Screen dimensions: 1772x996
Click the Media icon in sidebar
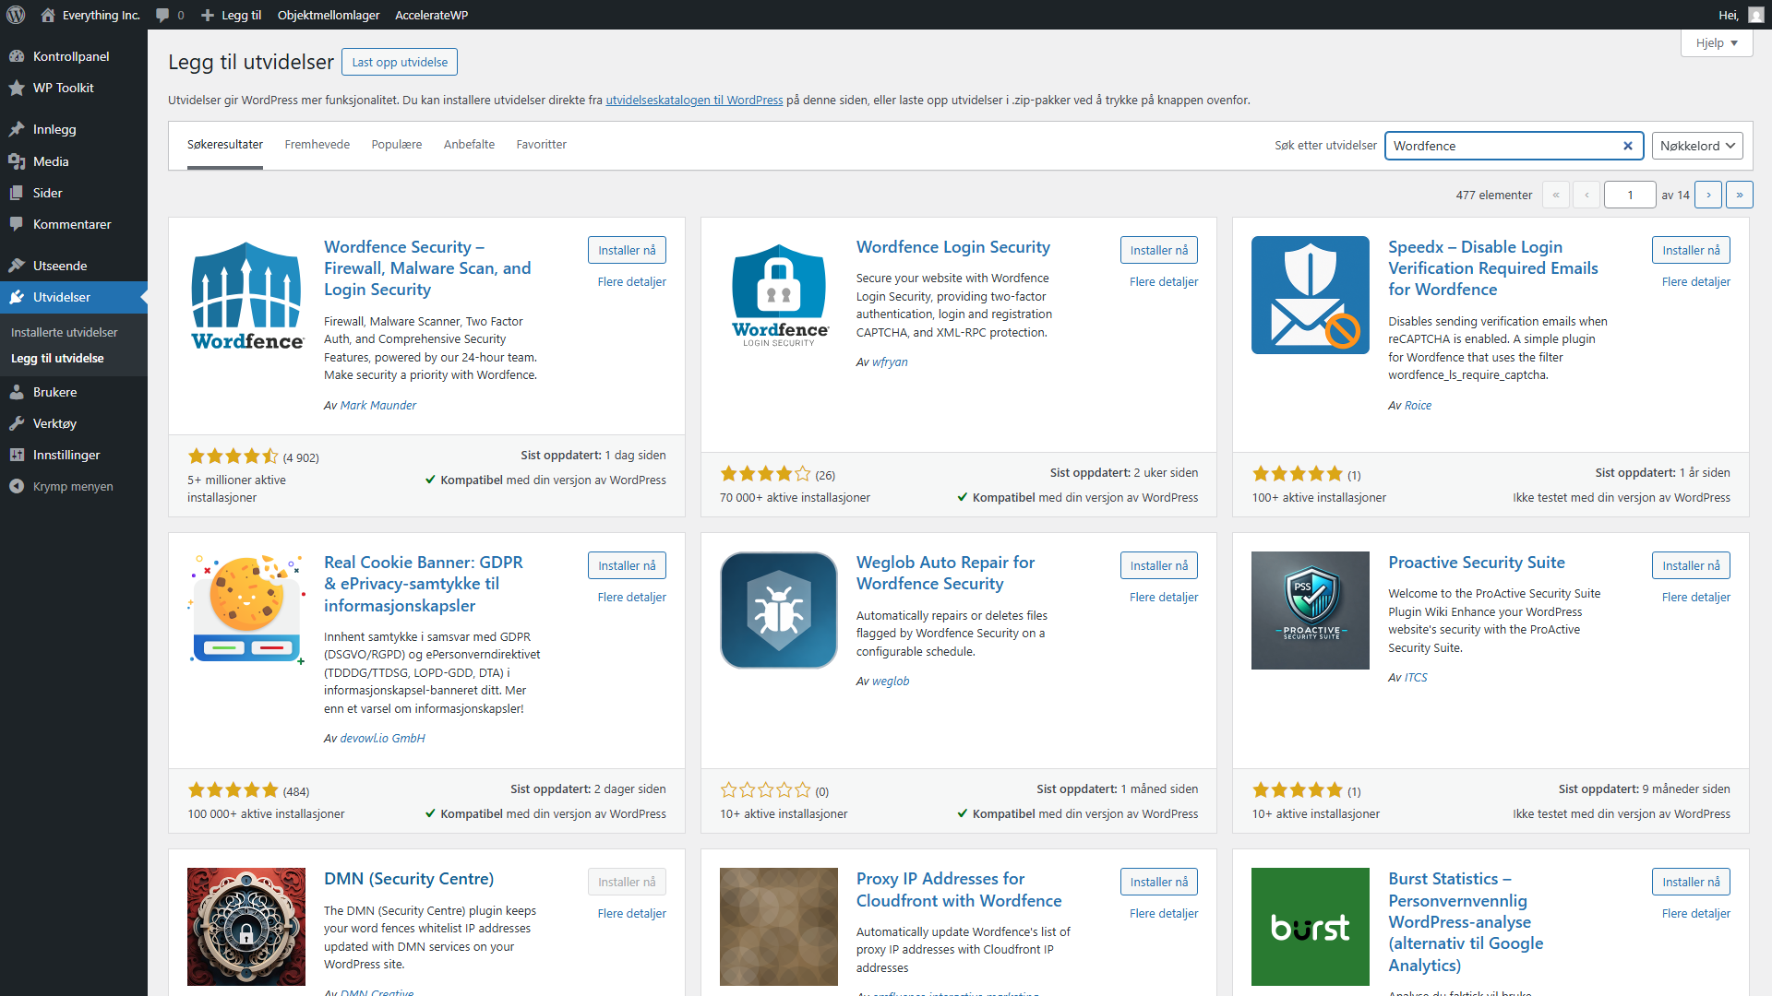(17, 161)
